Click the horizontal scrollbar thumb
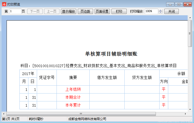 coord(81,114)
